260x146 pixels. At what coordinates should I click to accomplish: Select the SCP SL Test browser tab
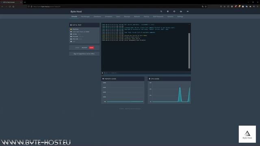11,2
